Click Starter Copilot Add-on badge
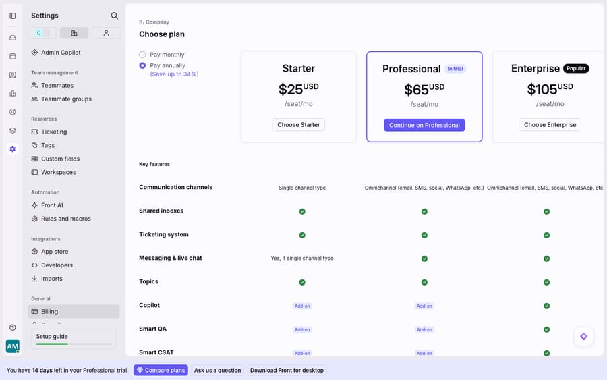 tap(302, 306)
